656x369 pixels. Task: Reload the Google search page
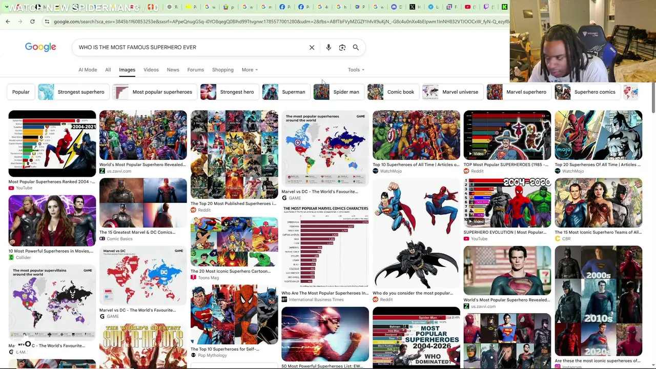tap(32, 22)
